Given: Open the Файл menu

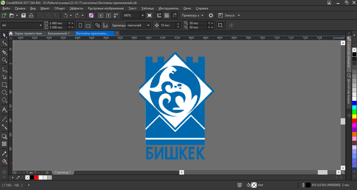Looking at the screenshot, I should coord(6,8).
